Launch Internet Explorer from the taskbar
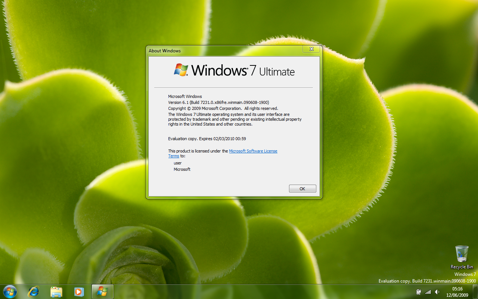Image resolution: width=478 pixels, height=299 pixels. coord(34,292)
